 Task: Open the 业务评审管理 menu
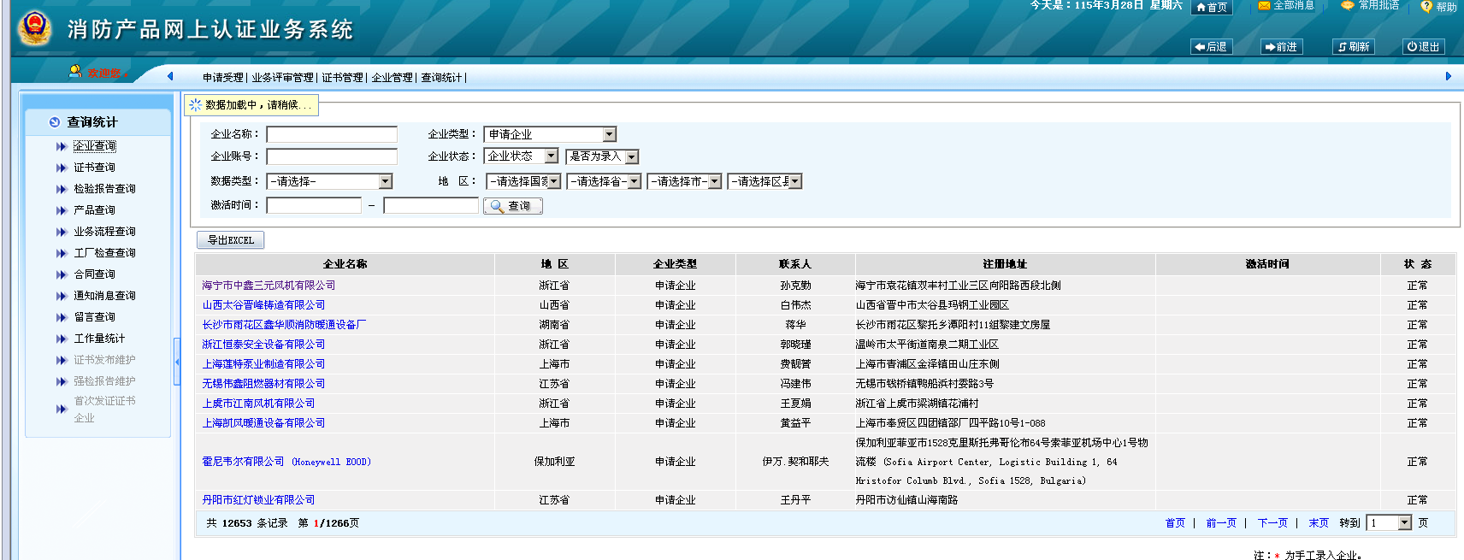pos(282,78)
